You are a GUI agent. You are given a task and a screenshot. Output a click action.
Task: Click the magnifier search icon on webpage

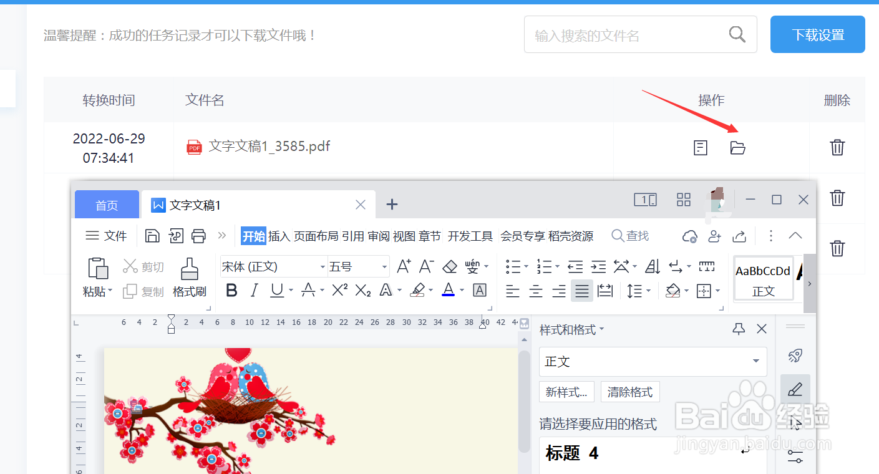[x=737, y=34]
